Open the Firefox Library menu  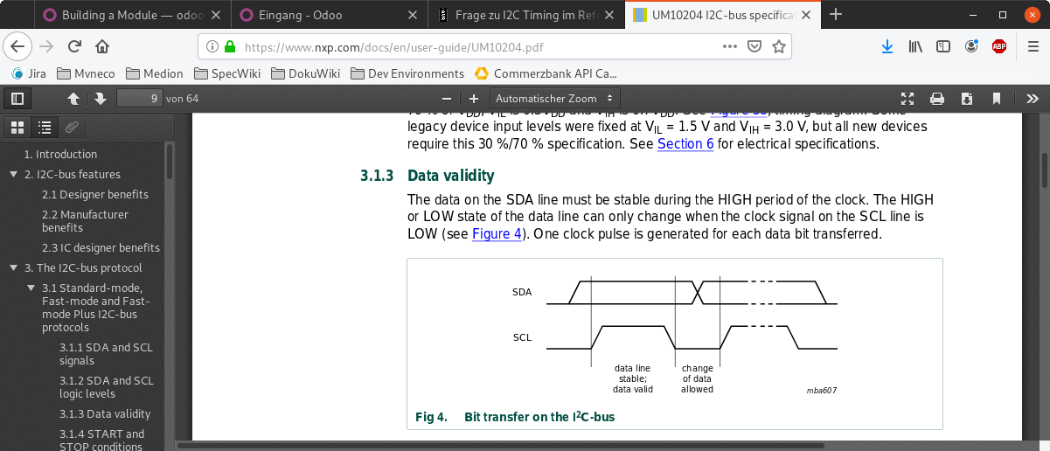(915, 46)
